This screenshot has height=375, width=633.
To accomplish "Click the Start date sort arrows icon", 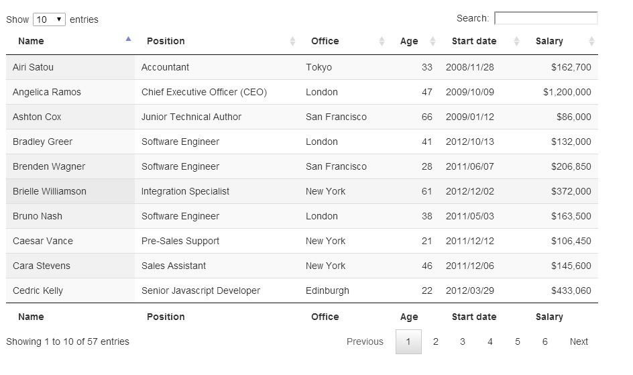I will pos(516,42).
